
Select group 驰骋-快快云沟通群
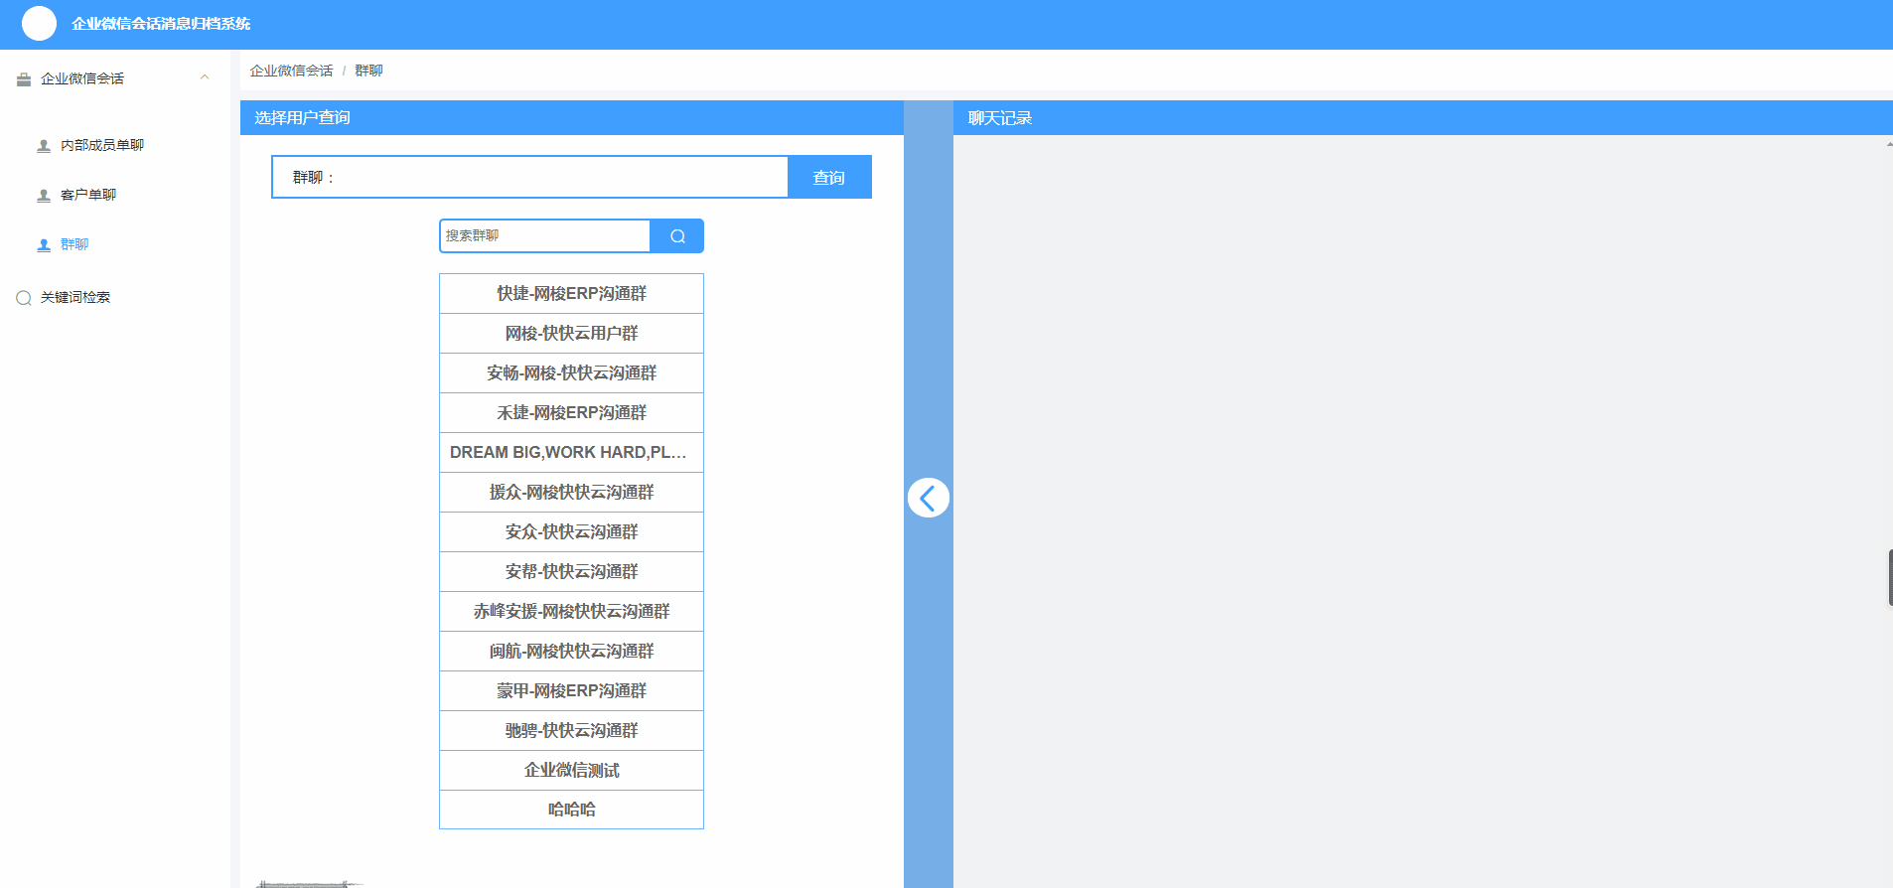pyautogui.click(x=571, y=731)
